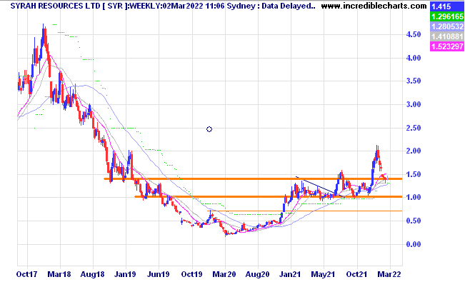
Task: Click the Oct17 date axis label
Action: 26,274
